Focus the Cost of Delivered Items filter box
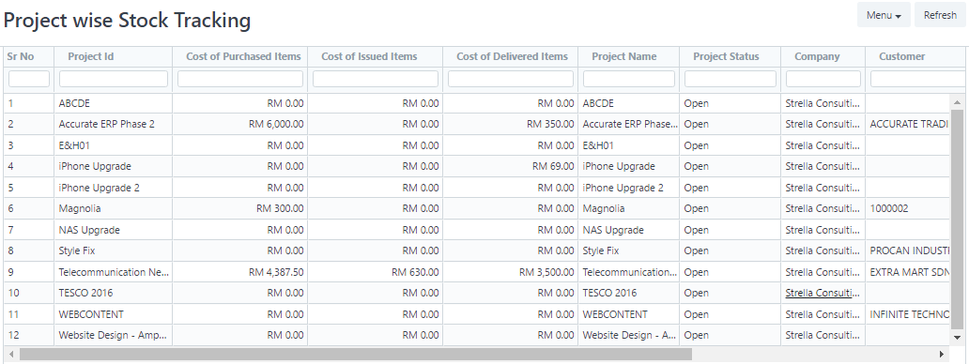Viewport: 969px width, 364px height. [x=511, y=79]
